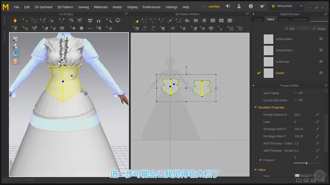Select the Steam iron tool
The height and width of the screenshot is (185, 330).
[173, 28]
